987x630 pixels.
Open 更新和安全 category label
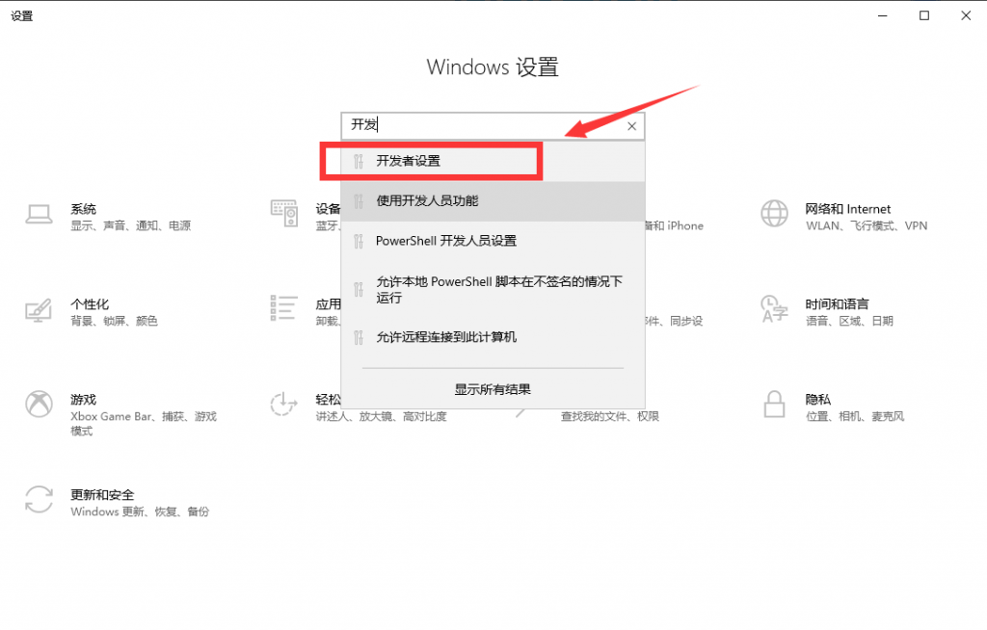pyautogui.click(x=102, y=495)
